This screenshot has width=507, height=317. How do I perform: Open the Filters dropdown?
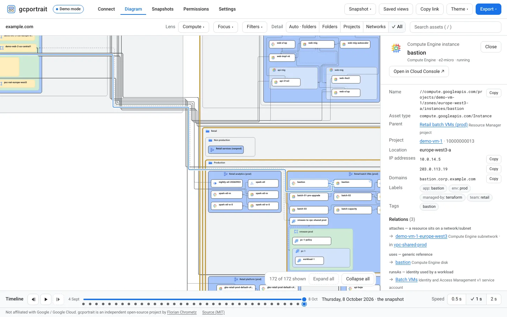tap(255, 27)
